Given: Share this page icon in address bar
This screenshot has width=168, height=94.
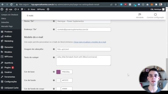Looking at the screenshot, I should (111, 4).
